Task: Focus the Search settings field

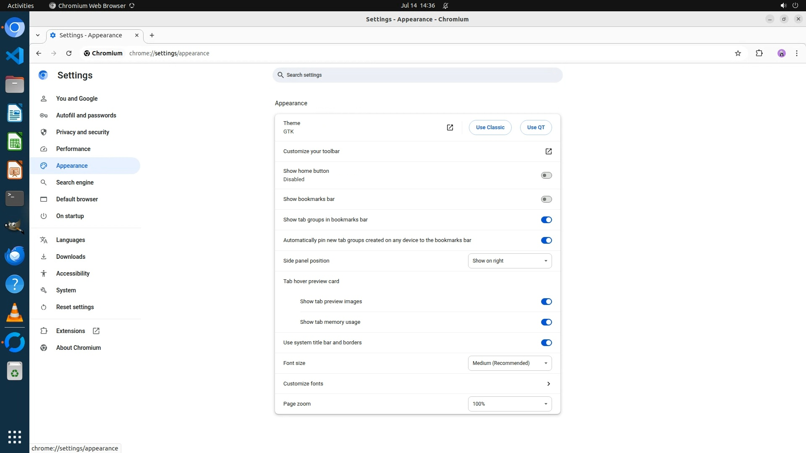Action: pyautogui.click(x=417, y=75)
